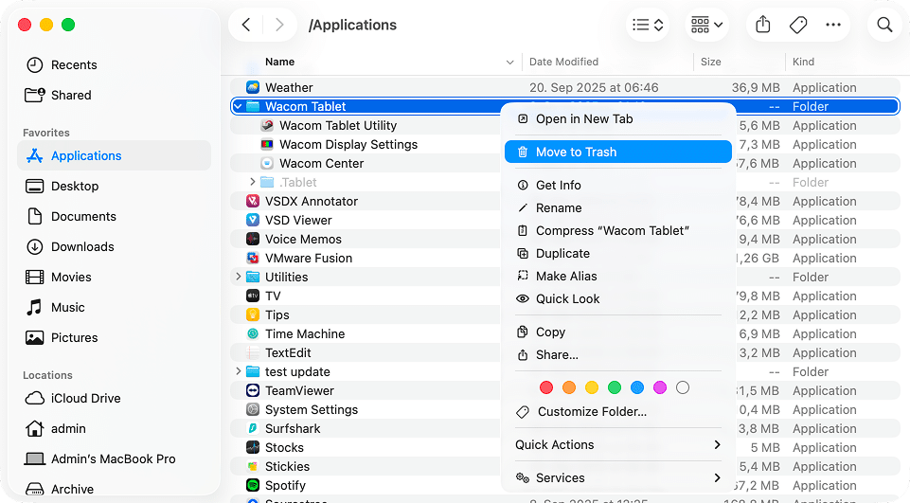Select the Wacom Tablet Utility icon
The height and width of the screenshot is (503, 910).
pos(267,125)
